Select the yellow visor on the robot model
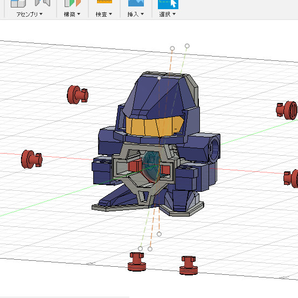The height and width of the screenshot is (298, 298). (x=154, y=127)
